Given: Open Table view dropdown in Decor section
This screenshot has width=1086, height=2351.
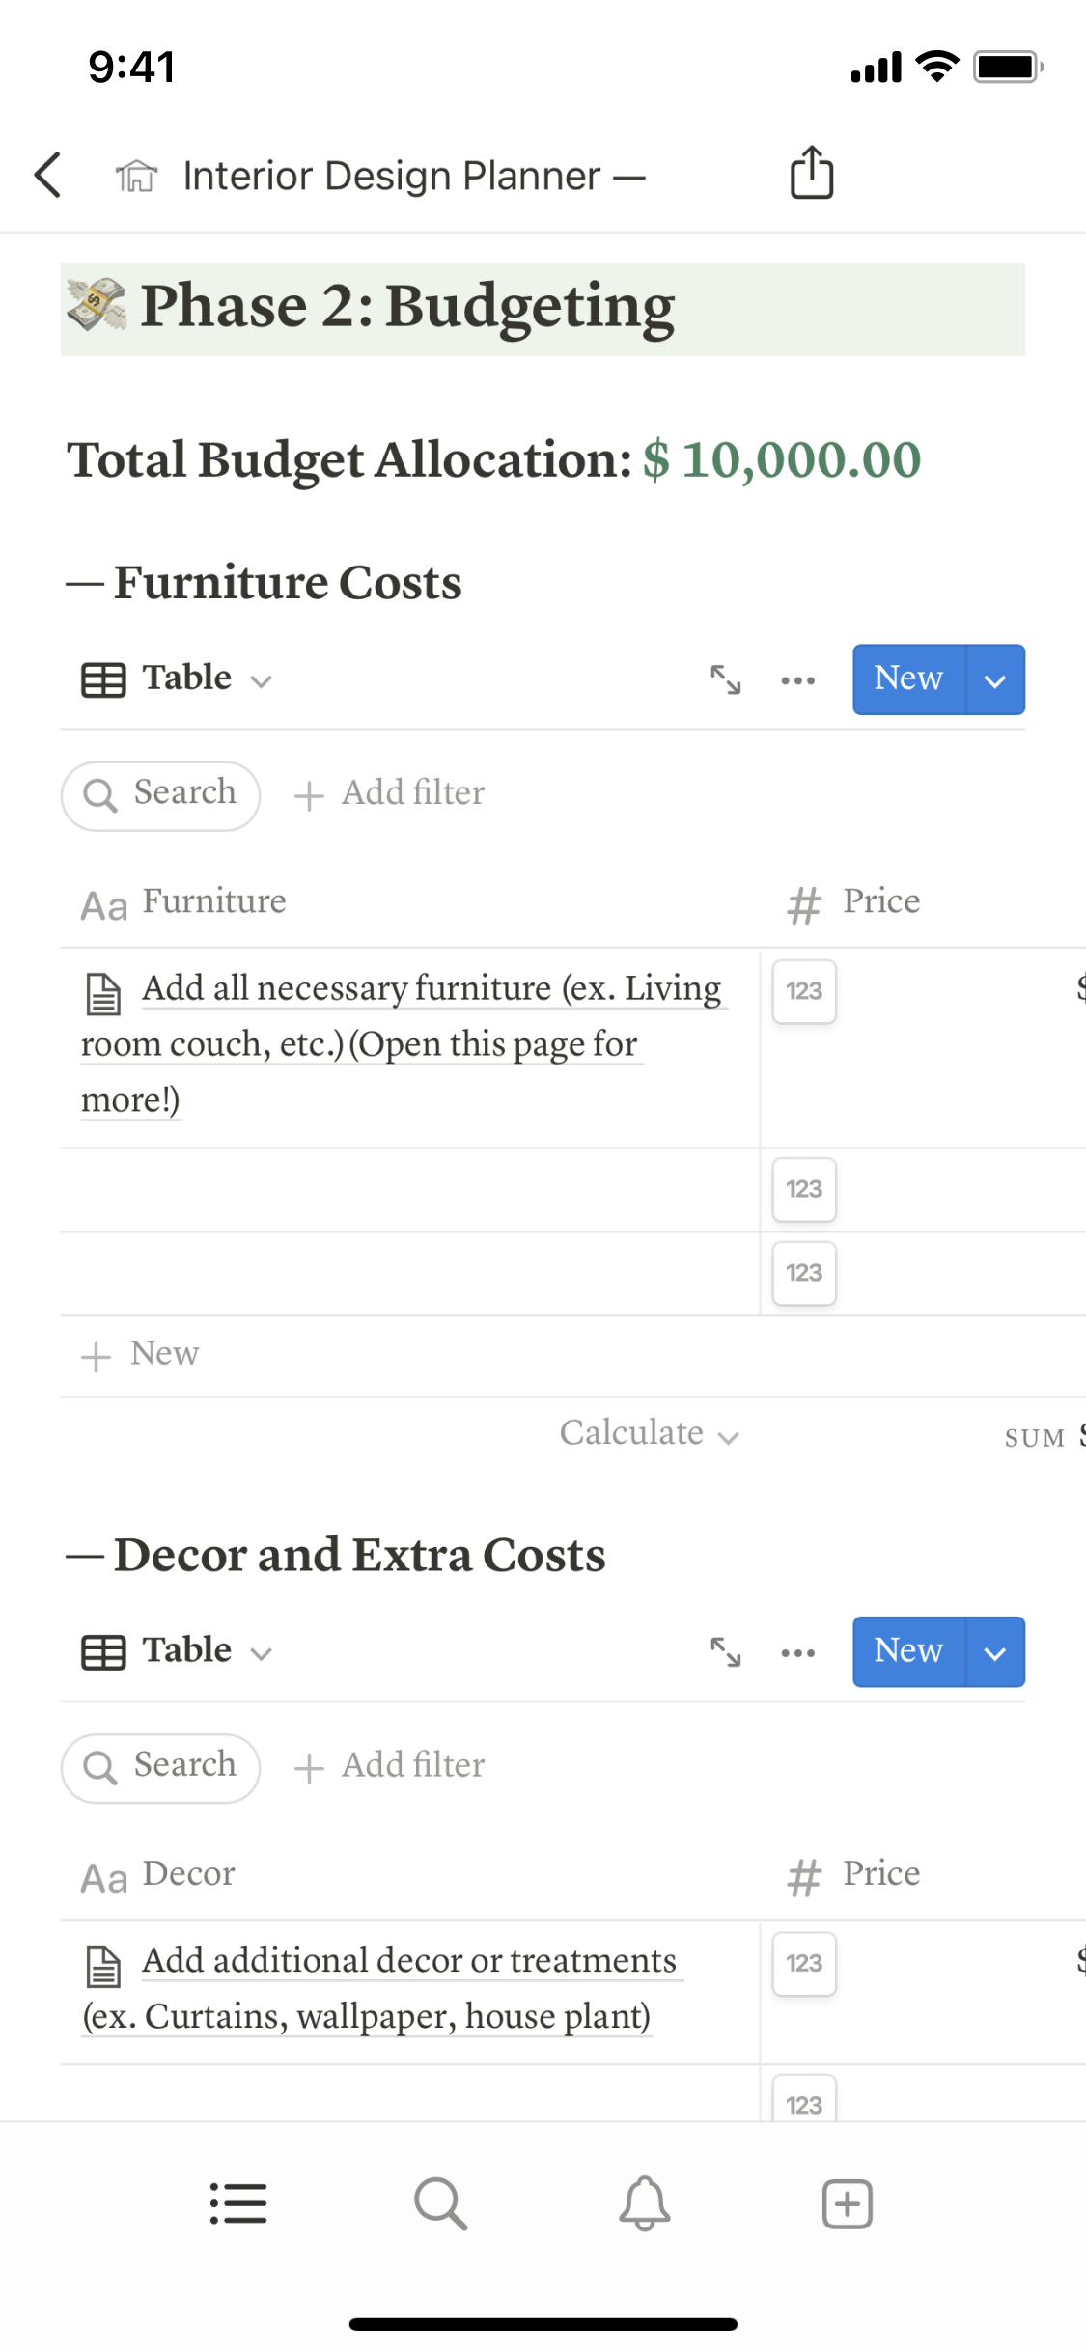Looking at the screenshot, I should click(178, 1651).
